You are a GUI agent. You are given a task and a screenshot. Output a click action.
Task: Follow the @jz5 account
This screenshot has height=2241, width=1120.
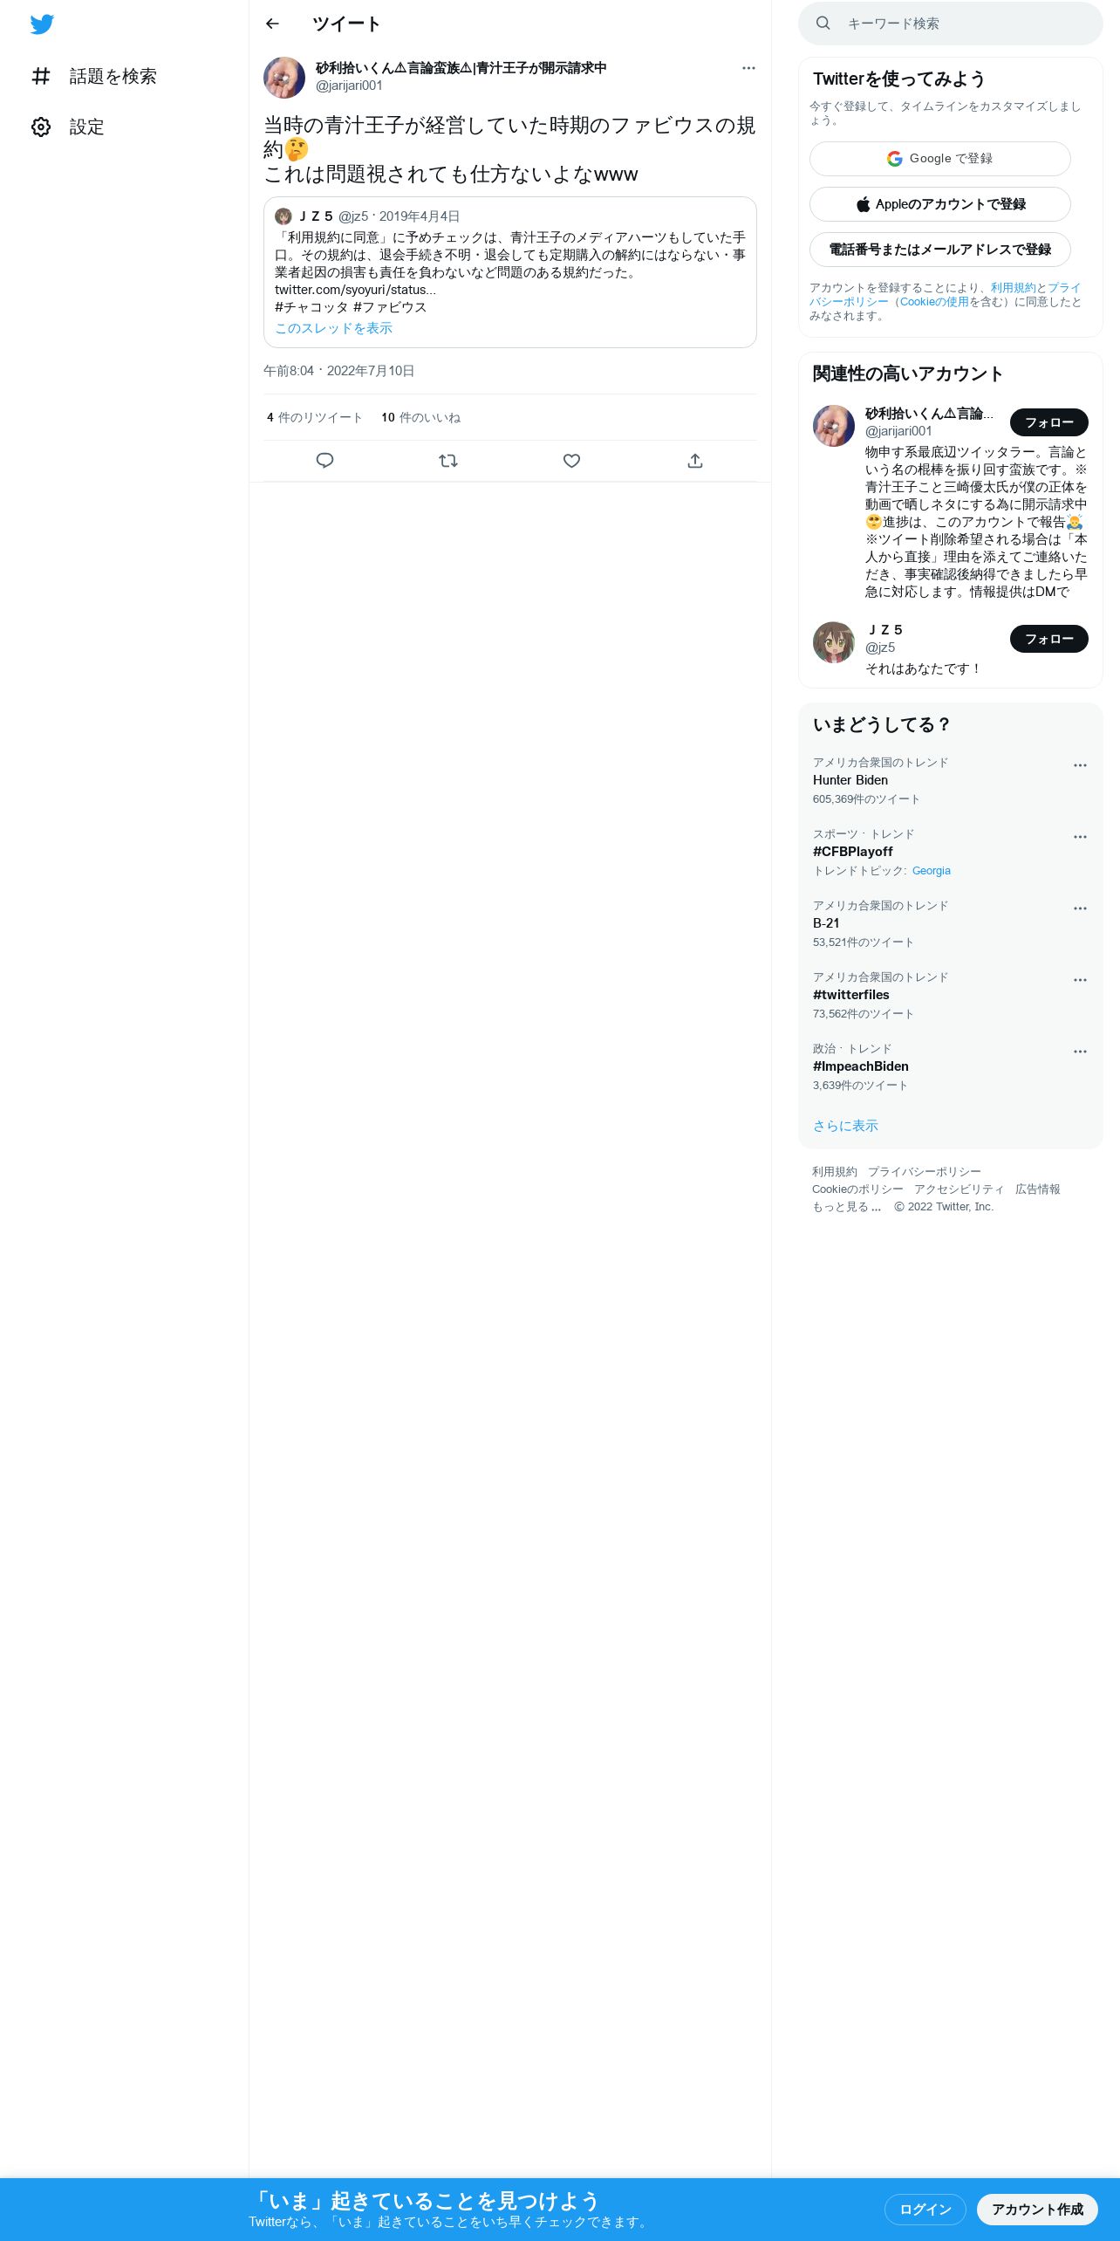click(1049, 639)
